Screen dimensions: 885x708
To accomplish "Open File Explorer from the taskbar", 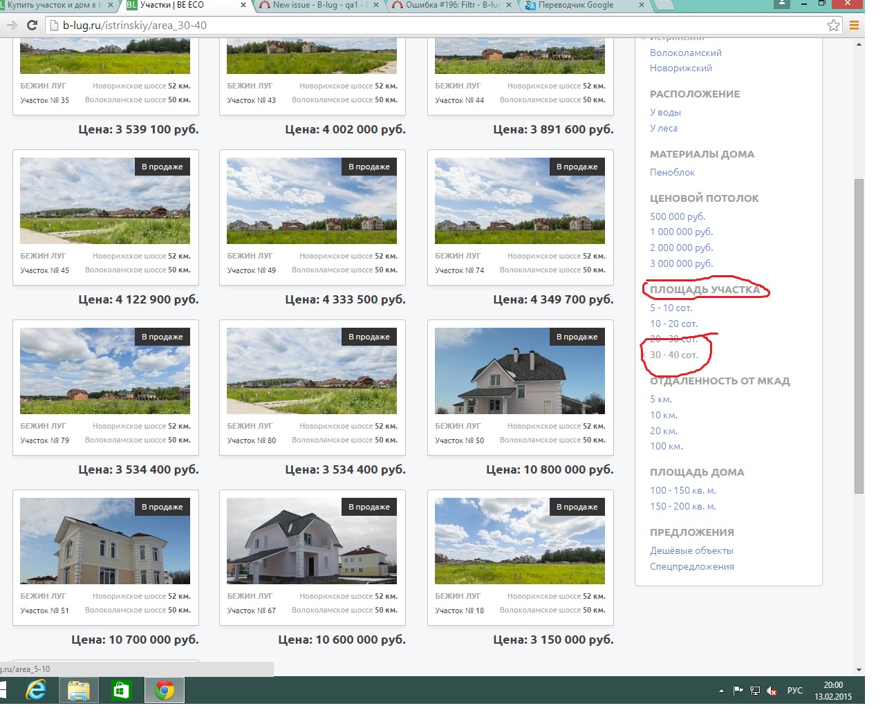I will [x=78, y=690].
